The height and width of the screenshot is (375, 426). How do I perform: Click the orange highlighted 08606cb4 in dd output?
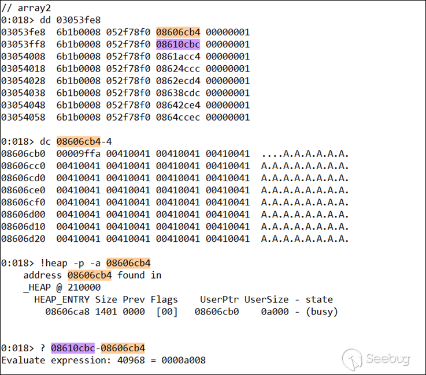(x=178, y=32)
